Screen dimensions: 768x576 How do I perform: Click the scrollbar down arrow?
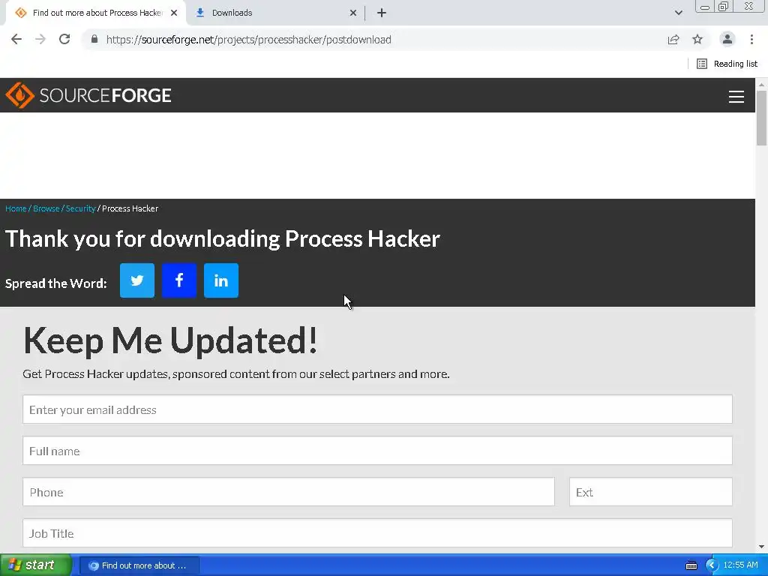[x=761, y=547]
